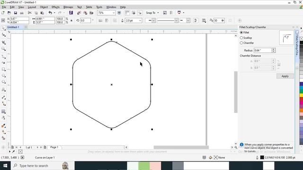Click the Windows Start button

(5, 166)
